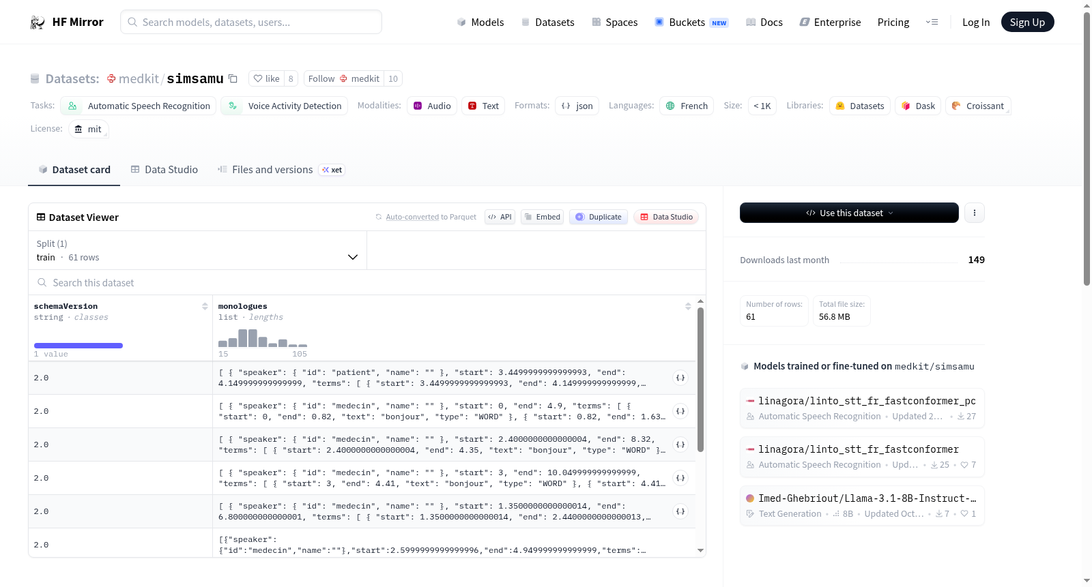Focus the search models, datasets, users field
This screenshot has width=1092, height=587.
click(251, 22)
